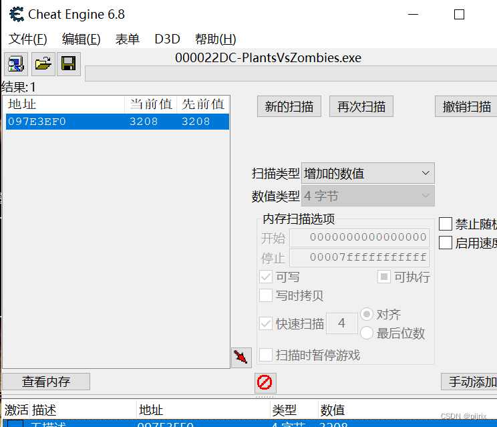
Task: Click the 开始 address input field
Action: (x=359, y=238)
